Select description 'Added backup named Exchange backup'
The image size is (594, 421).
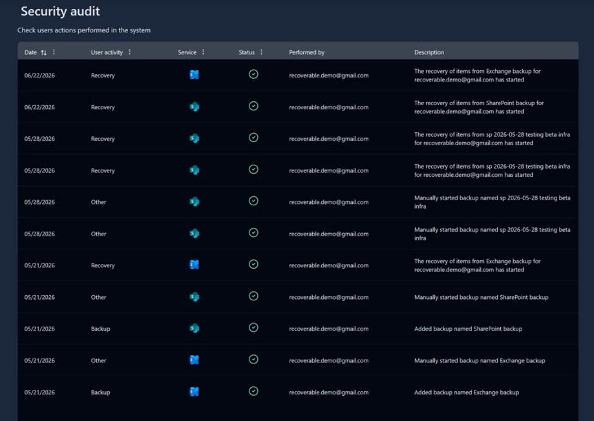pos(466,392)
